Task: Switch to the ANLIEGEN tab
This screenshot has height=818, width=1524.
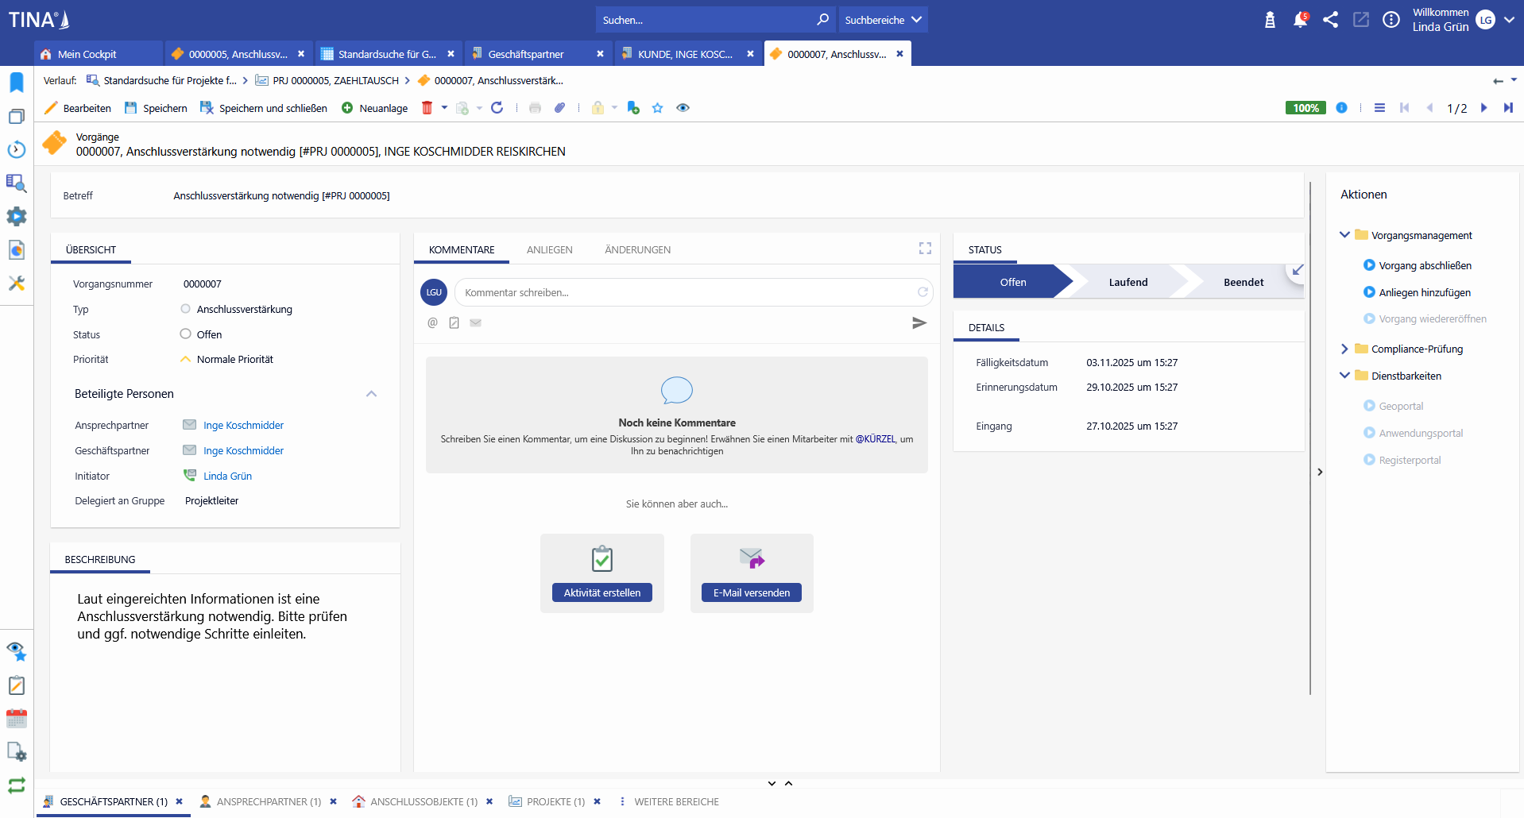Action: [549, 249]
